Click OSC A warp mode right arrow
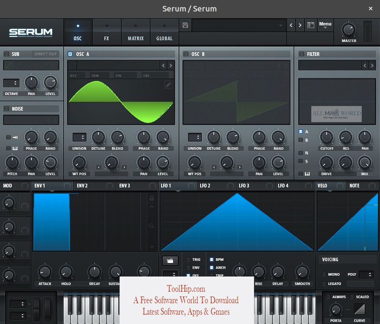This screenshot has width=380, height=324. coord(124,167)
